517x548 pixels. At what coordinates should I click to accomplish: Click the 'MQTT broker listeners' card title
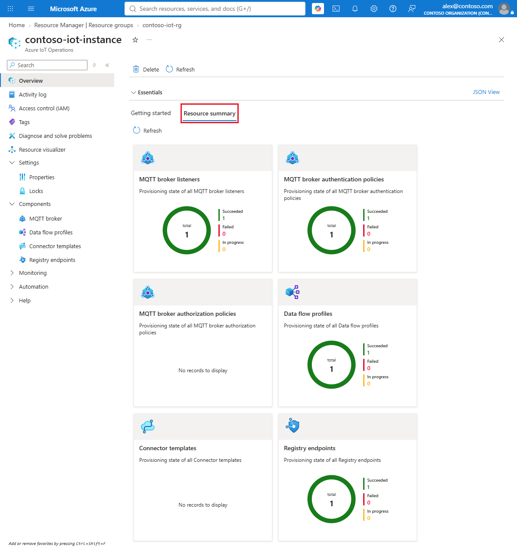(169, 179)
